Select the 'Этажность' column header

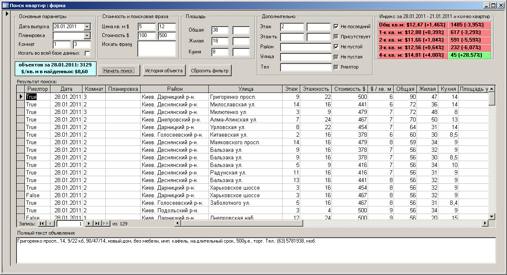316,89
